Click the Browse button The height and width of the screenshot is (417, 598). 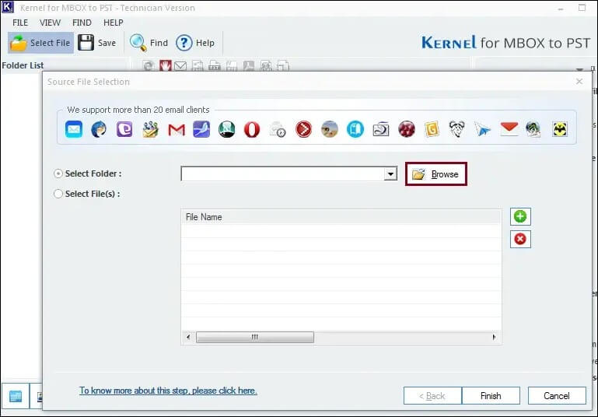pyautogui.click(x=436, y=174)
